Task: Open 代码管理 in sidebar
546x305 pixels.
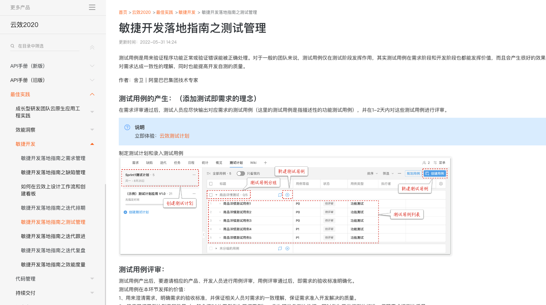Action: pyautogui.click(x=26, y=279)
